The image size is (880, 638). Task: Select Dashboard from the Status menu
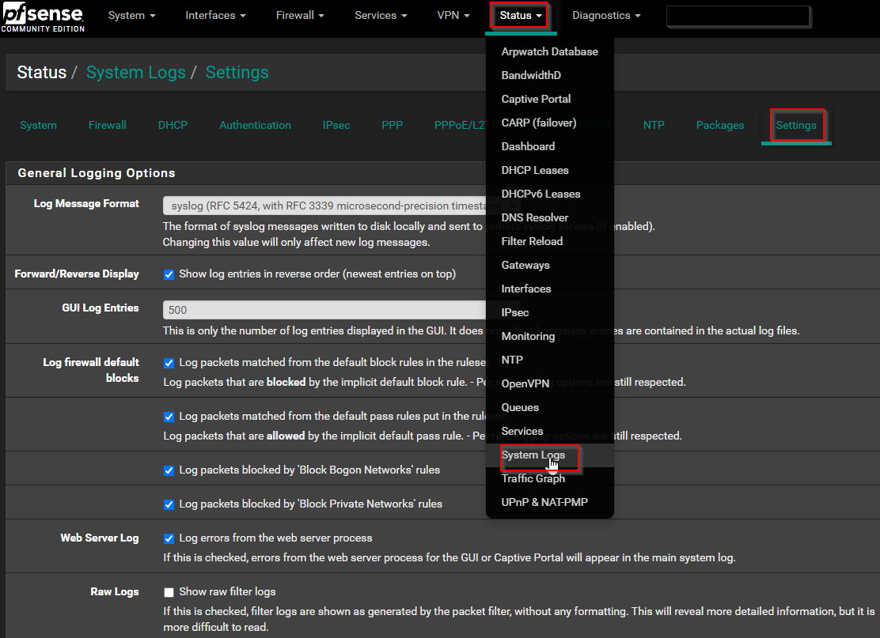point(528,146)
